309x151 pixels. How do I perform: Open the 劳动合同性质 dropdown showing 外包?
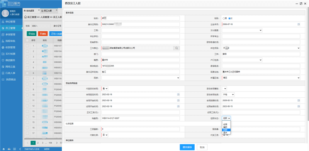(228, 95)
